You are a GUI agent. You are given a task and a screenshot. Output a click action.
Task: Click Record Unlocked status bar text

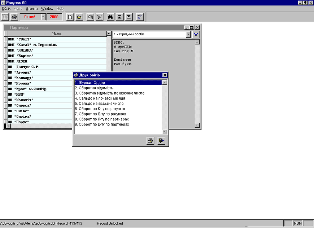pos(110,223)
